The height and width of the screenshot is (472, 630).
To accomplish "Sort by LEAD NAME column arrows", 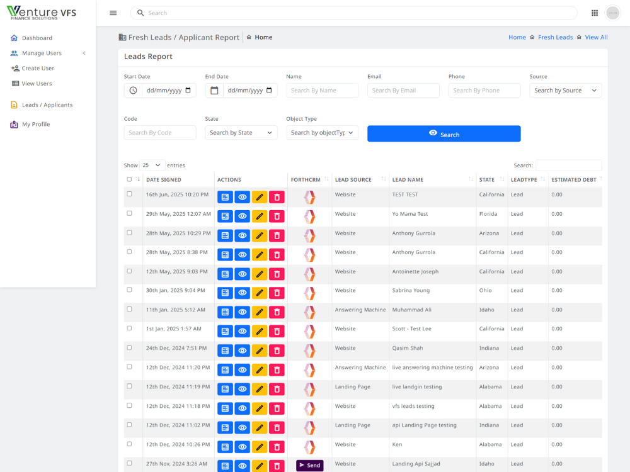I will click(471, 179).
